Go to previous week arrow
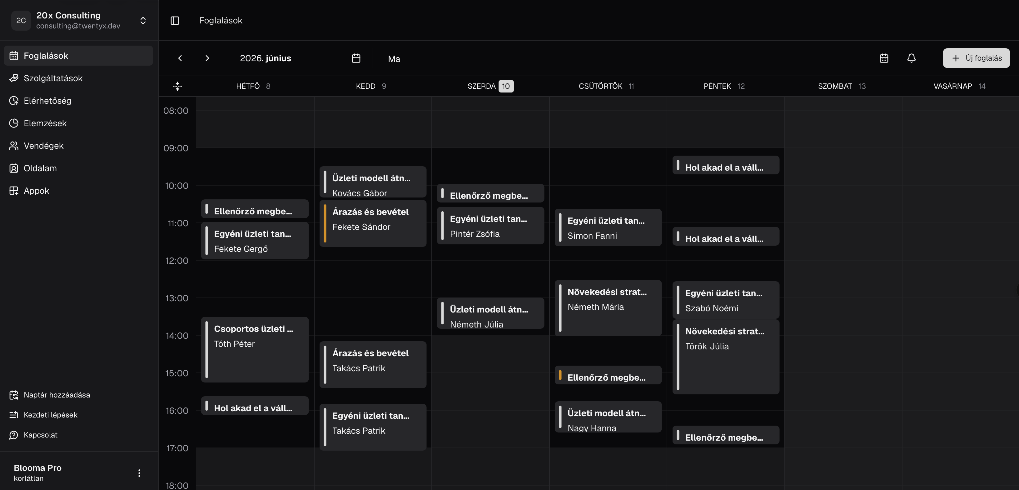1019x490 pixels. pyautogui.click(x=180, y=58)
